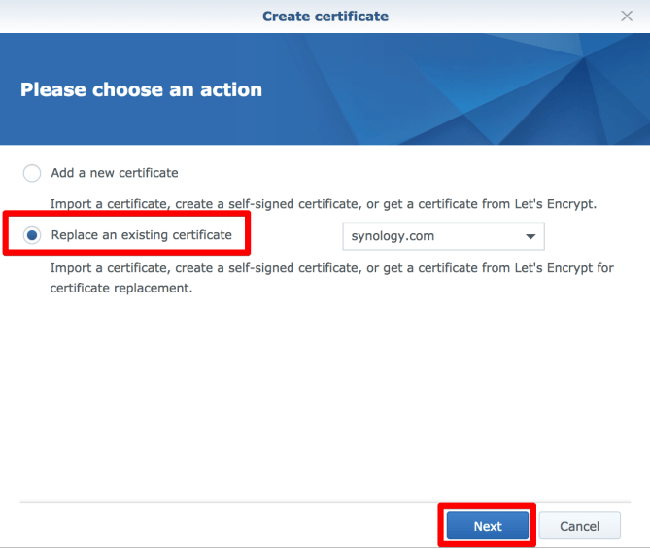Select the Replace an existing certificate radio button
Viewport: 650px width, 549px height.
32,235
